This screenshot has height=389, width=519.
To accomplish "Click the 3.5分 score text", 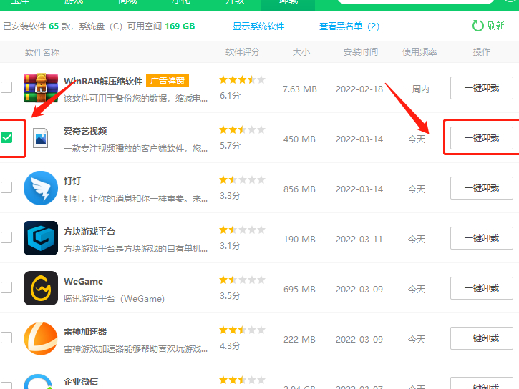I will [231, 295].
